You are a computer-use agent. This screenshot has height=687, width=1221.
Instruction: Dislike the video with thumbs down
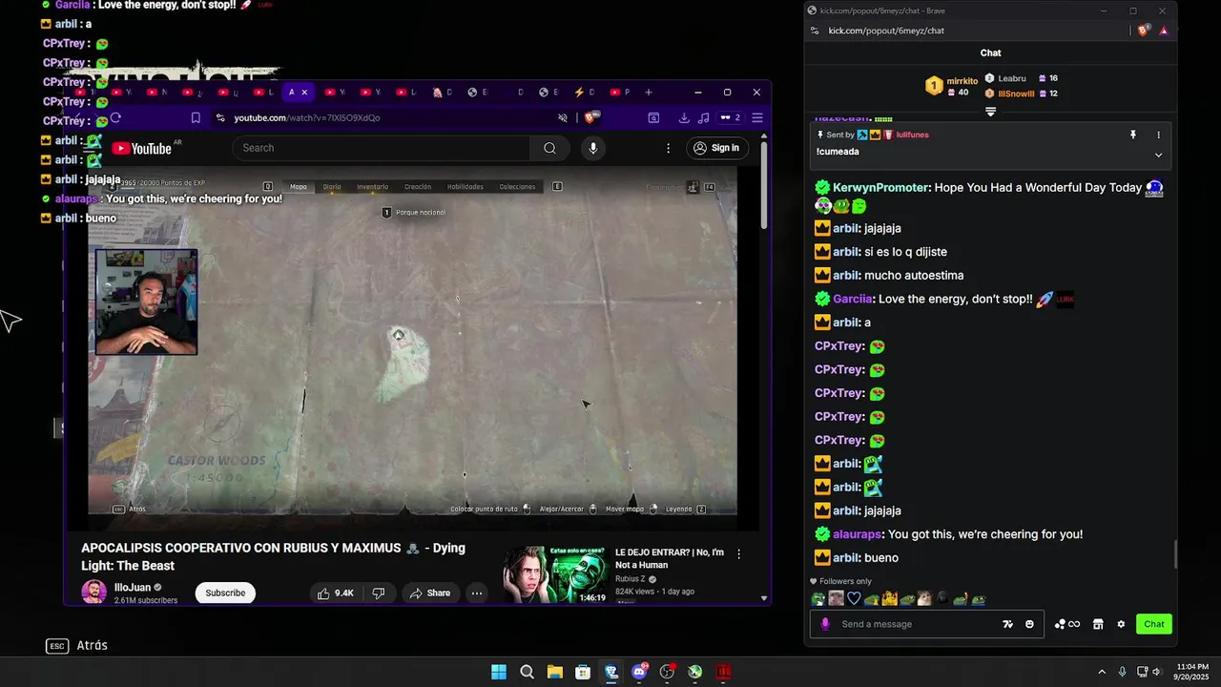[379, 593]
